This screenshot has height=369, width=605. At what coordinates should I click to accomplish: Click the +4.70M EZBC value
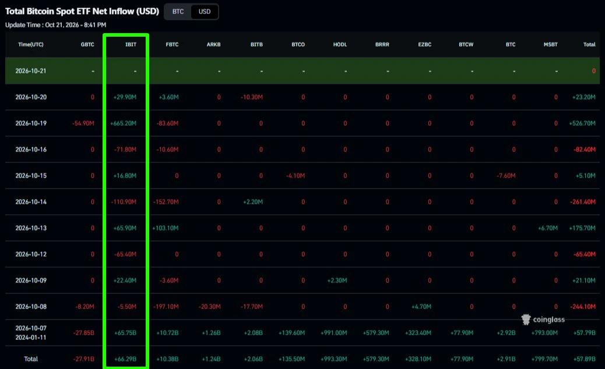click(x=421, y=307)
